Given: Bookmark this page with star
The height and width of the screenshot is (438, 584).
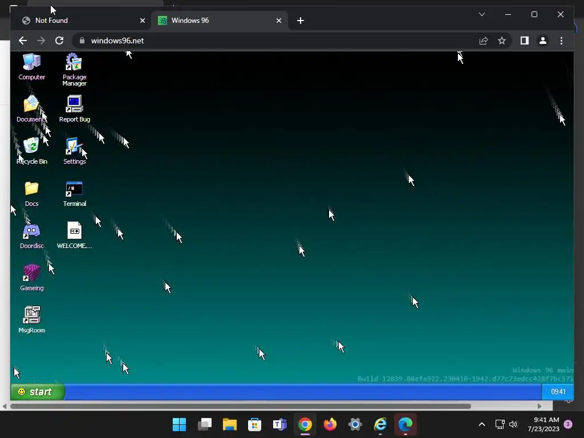Looking at the screenshot, I should coord(502,40).
